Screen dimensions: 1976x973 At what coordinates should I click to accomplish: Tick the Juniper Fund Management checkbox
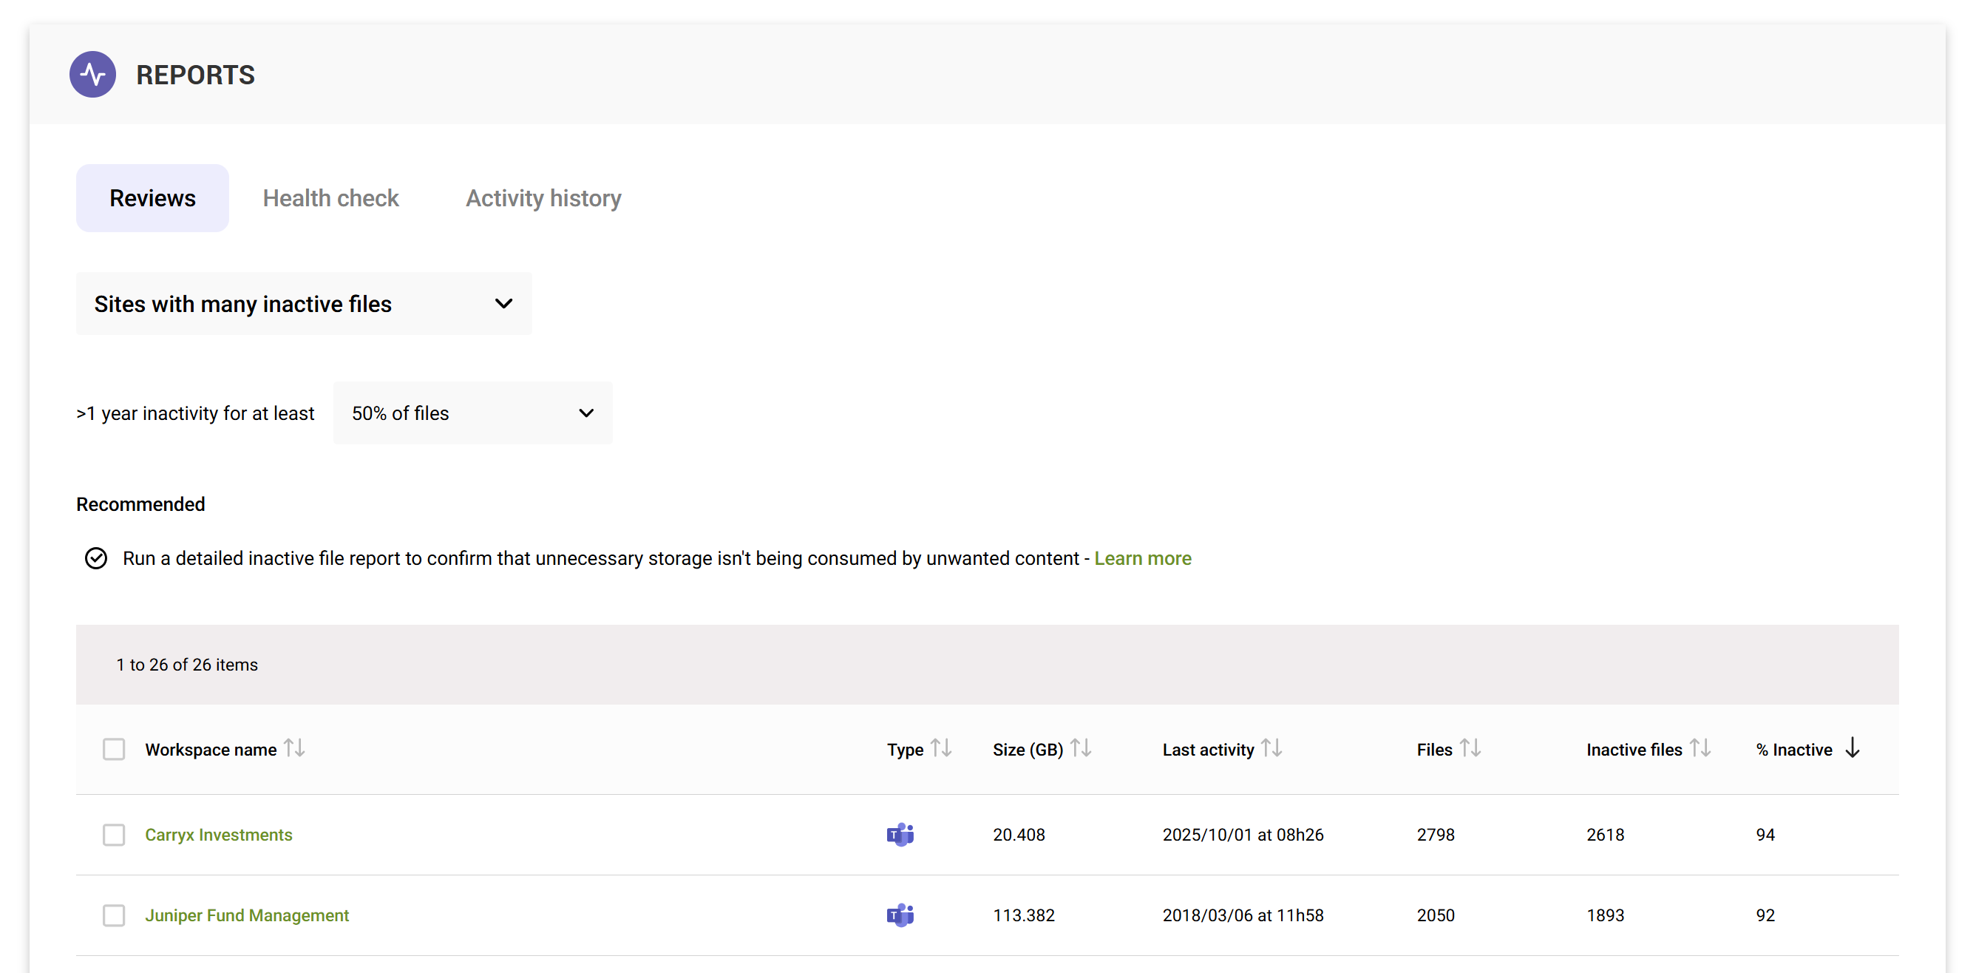114,915
